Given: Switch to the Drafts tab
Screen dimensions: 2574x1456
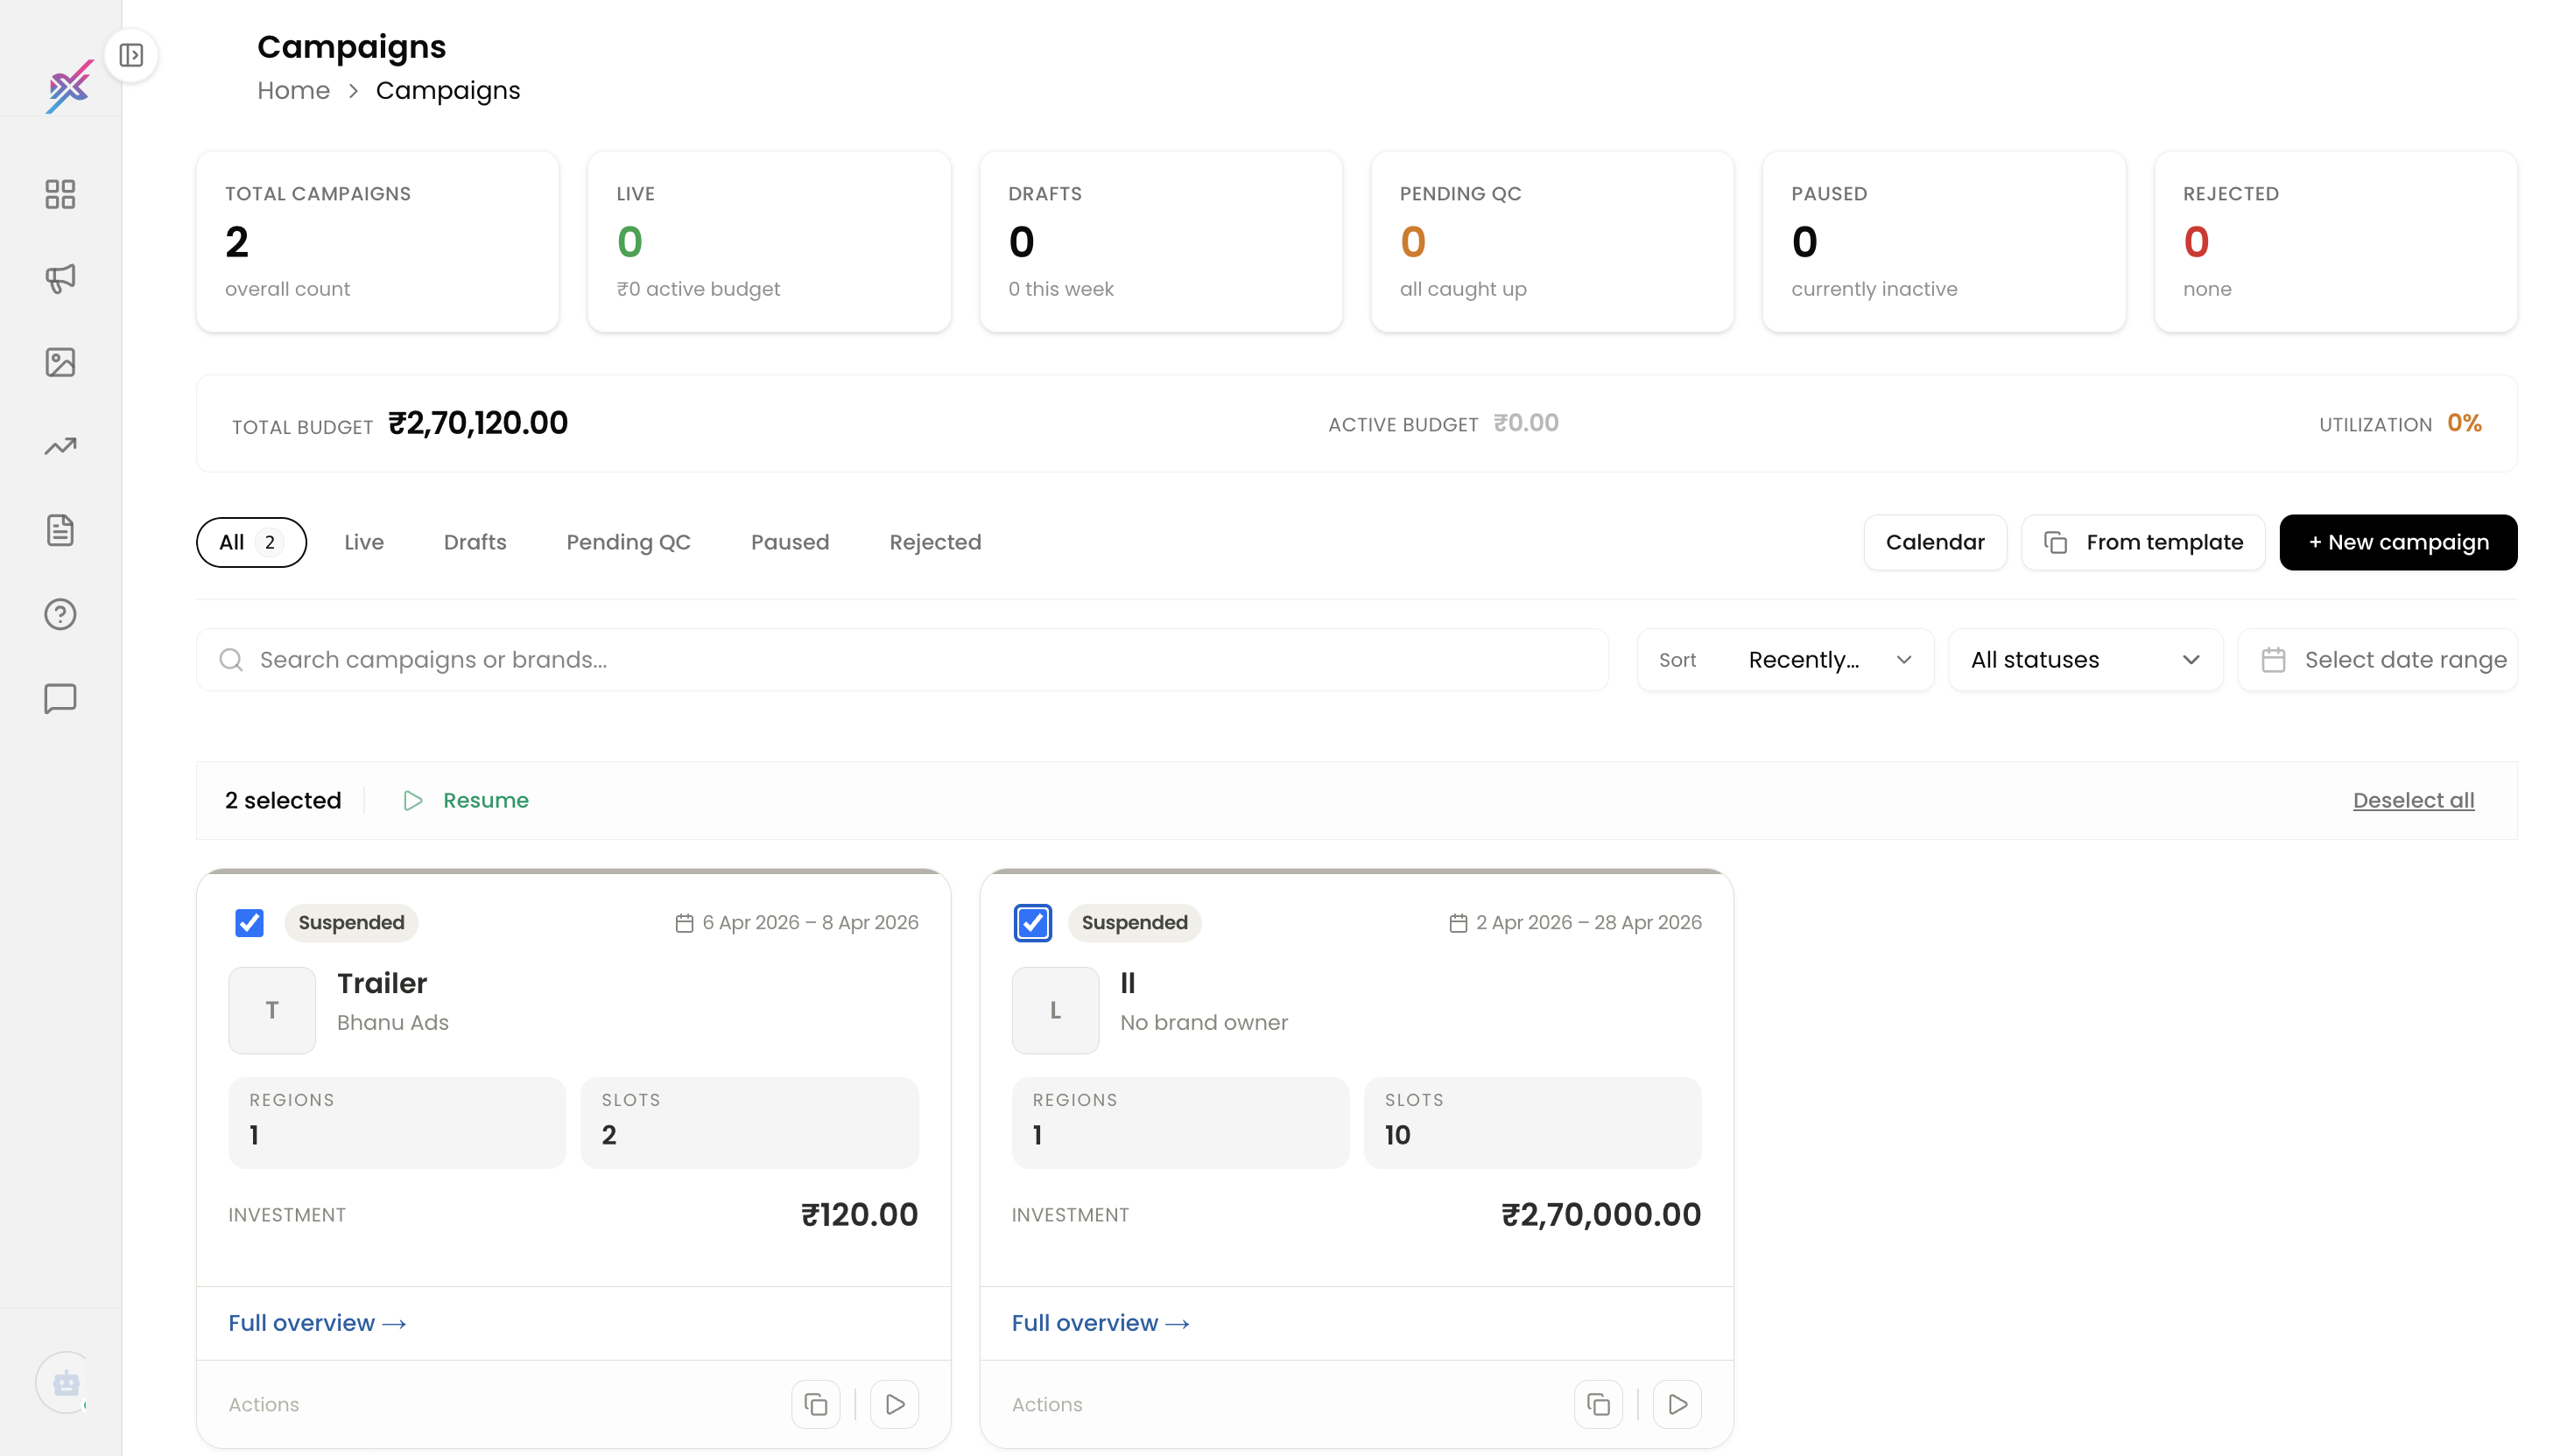Looking at the screenshot, I should [x=475, y=542].
